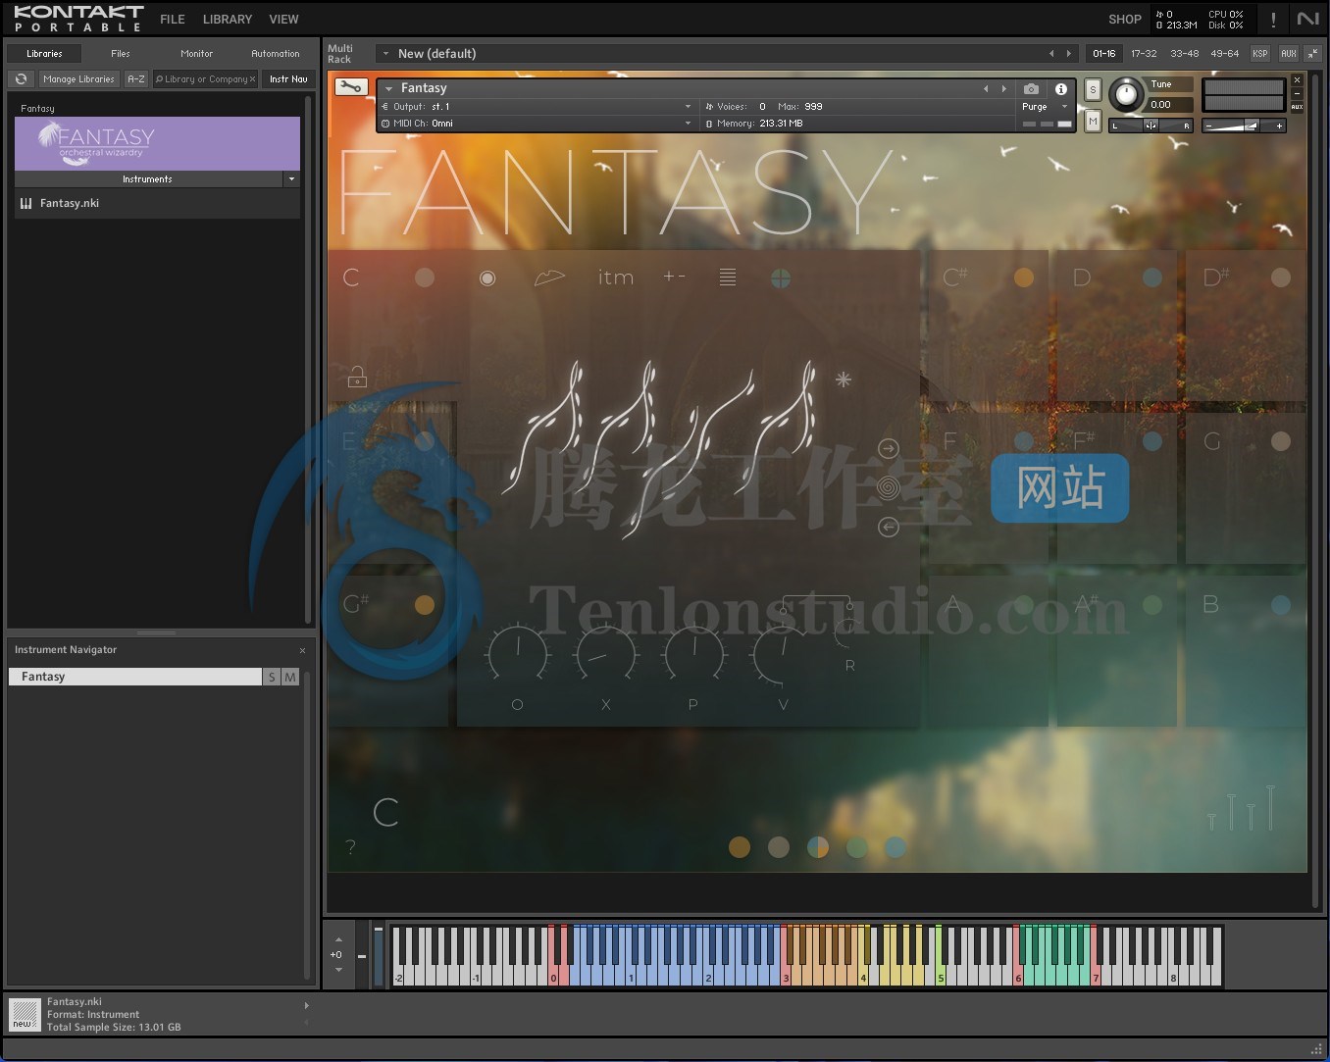Click the instrument volume slider
The height and width of the screenshot is (1062, 1330).
tap(1243, 126)
